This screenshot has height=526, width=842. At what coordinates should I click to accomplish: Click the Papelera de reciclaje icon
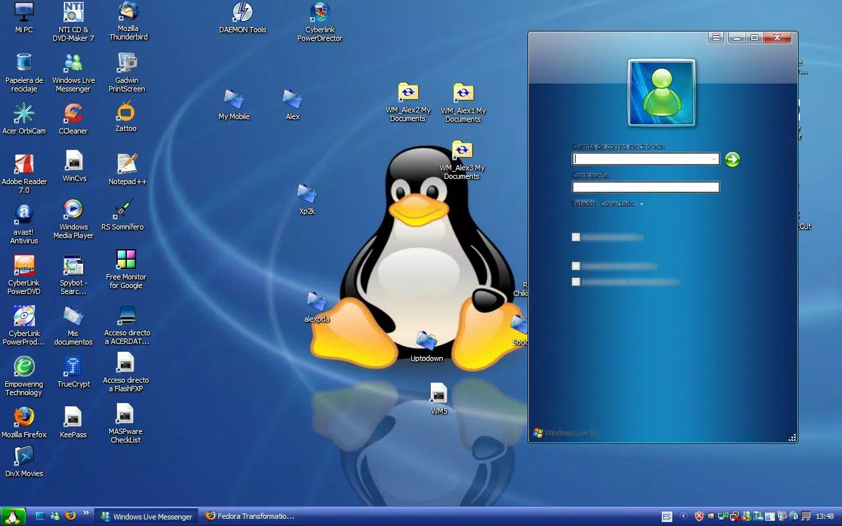click(24, 73)
